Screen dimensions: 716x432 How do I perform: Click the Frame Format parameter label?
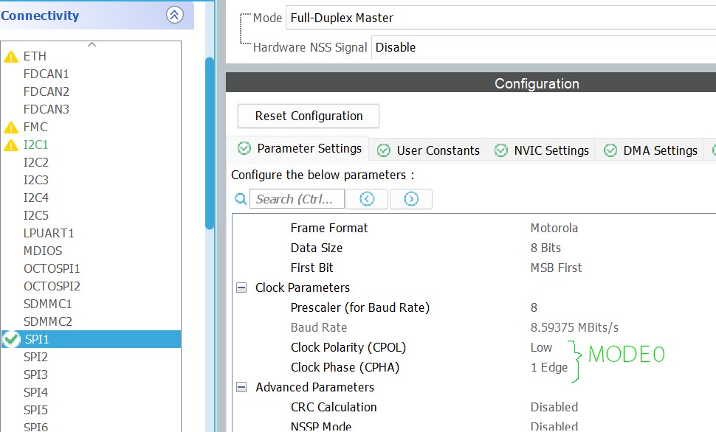coord(328,228)
